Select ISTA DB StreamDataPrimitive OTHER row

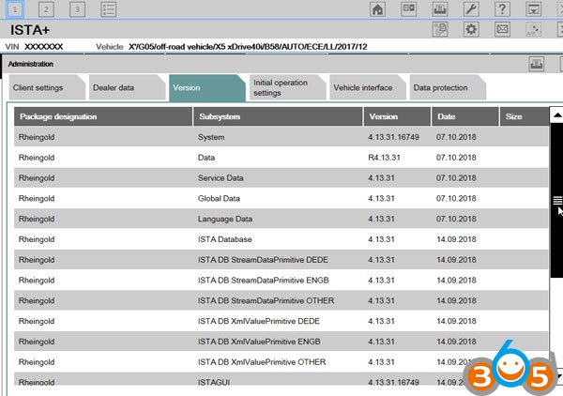281,300
